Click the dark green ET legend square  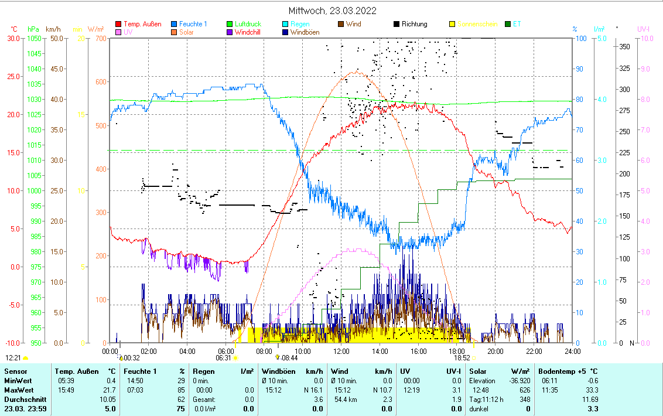pos(507,25)
